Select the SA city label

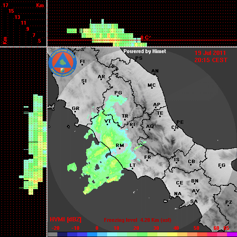point(194,201)
